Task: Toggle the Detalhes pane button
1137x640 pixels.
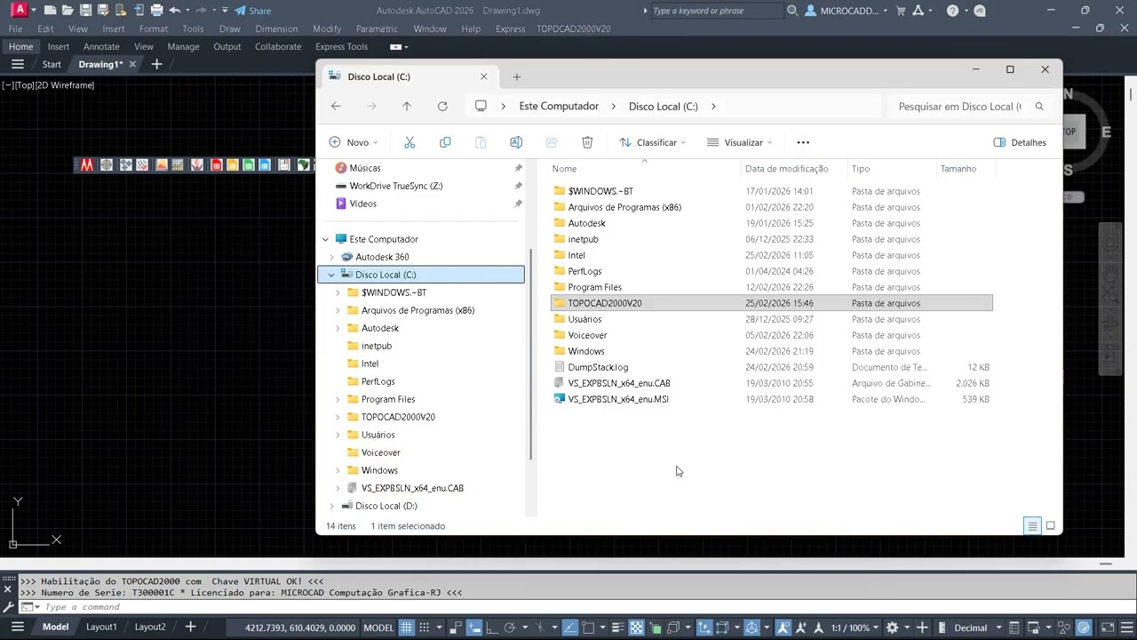Action: pos(1020,142)
